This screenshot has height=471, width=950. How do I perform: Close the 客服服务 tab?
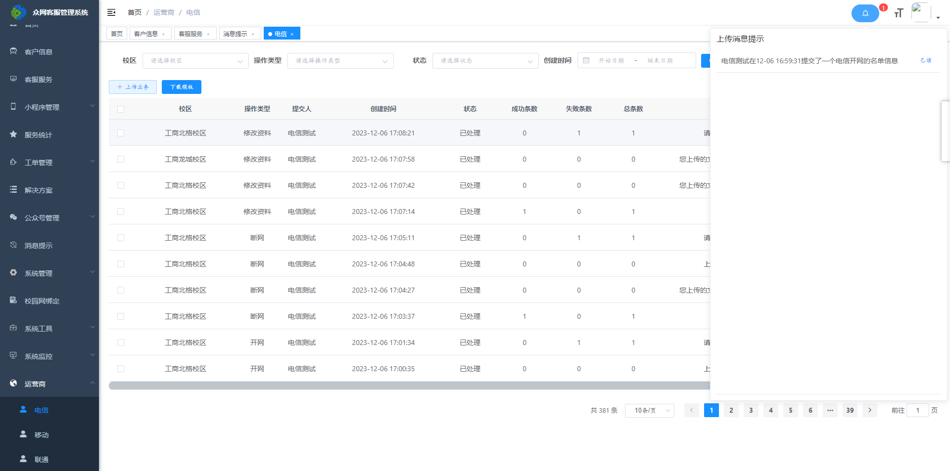(208, 34)
